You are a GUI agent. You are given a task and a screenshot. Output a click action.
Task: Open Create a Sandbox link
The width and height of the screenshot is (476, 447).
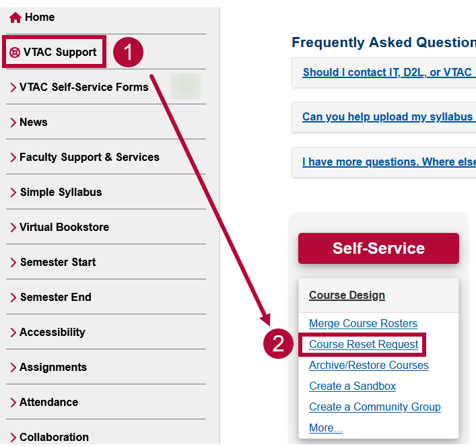352,386
